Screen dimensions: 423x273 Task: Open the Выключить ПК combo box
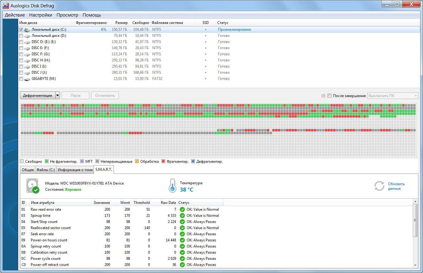(393, 96)
